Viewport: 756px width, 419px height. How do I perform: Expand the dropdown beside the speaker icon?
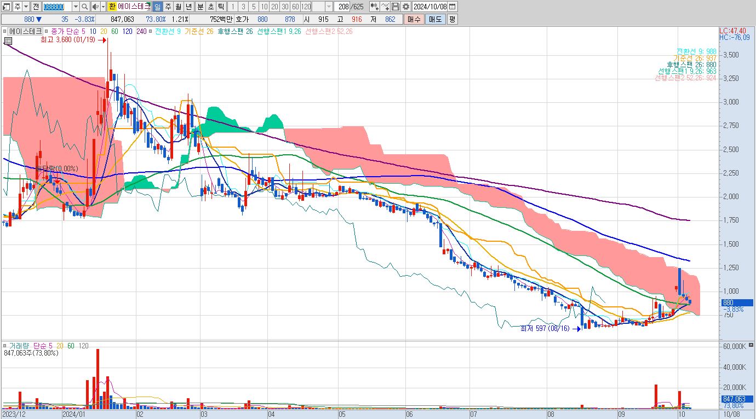coord(102,7)
